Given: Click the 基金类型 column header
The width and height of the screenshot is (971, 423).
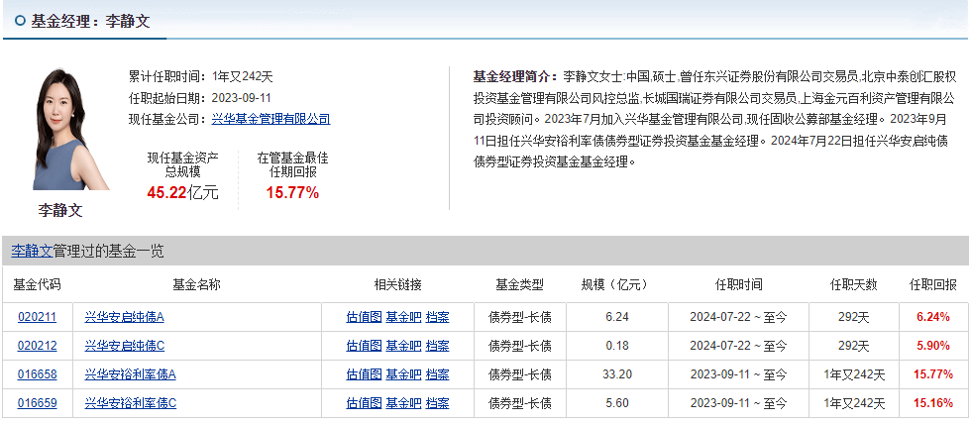Looking at the screenshot, I should tap(519, 285).
